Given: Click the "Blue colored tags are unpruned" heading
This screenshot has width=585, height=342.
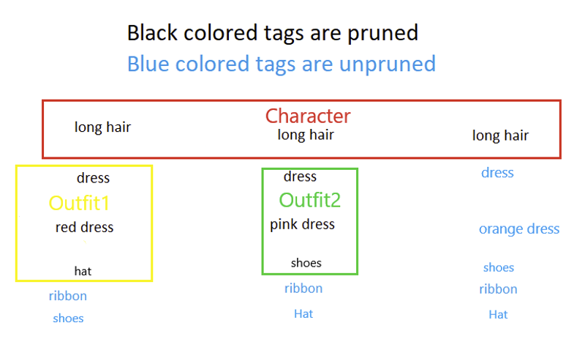Looking at the screenshot, I should (x=282, y=64).
